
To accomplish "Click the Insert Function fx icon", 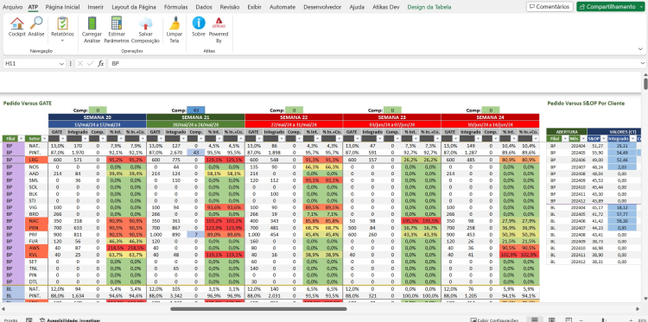I will (101, 64).
